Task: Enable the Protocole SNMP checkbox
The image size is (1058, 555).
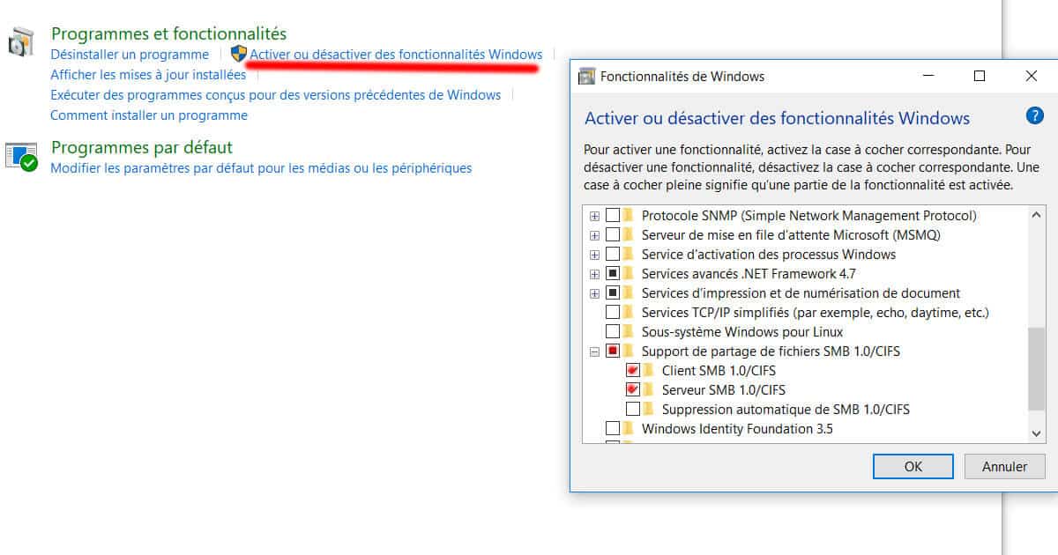Action: (x=613, y=216)
